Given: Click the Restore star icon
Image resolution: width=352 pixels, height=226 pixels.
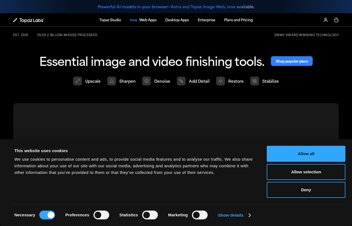Looking at the screenshot, I should pos(221,81).
